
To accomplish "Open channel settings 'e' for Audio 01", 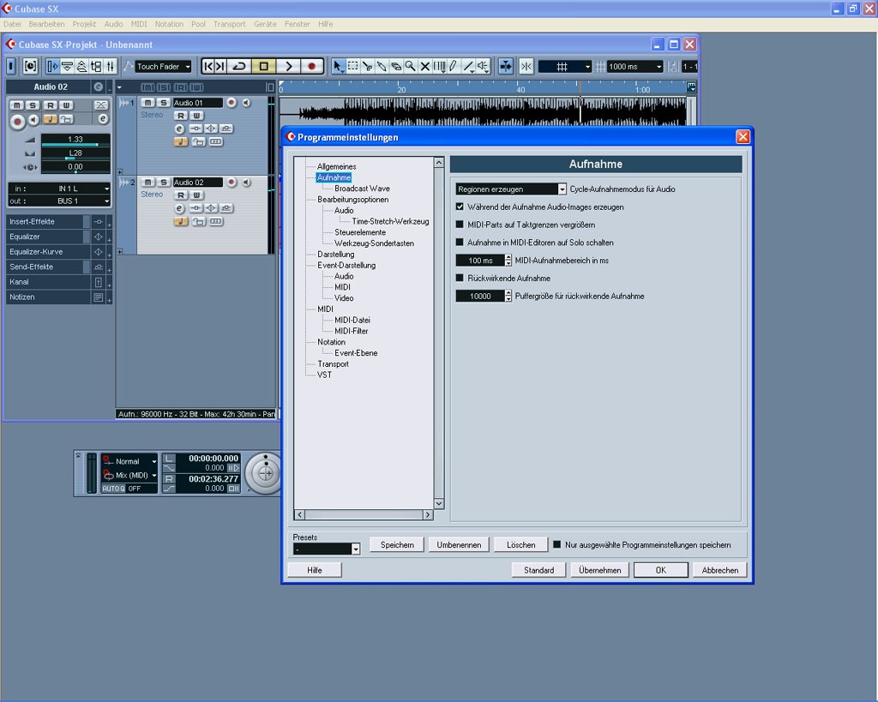I will [x=179, y=129].
